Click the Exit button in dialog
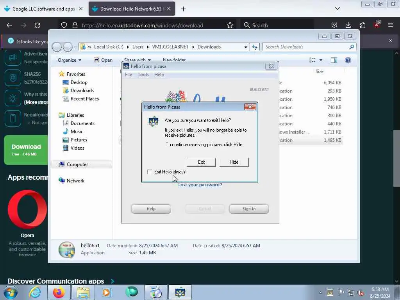 click(x=201, y=162)
